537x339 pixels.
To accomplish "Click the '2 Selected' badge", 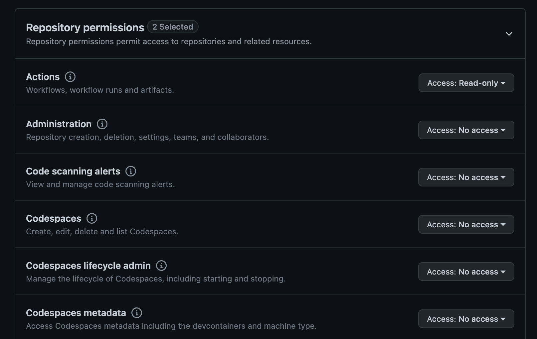I will 173,27.
